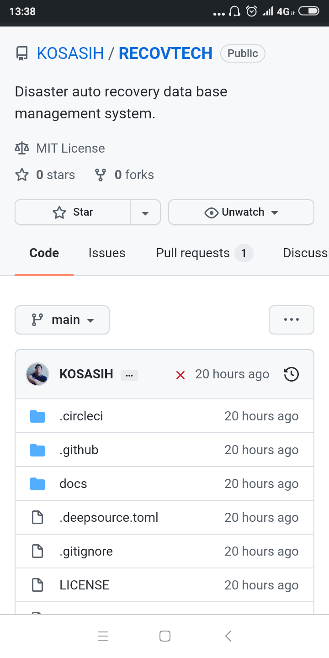Tap the '20 hours ago' timestamp for docs
The image size is (329, 658).
261,484
